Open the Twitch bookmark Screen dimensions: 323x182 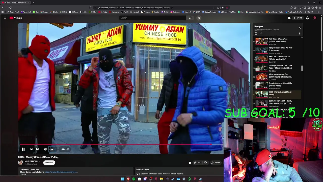165,12
